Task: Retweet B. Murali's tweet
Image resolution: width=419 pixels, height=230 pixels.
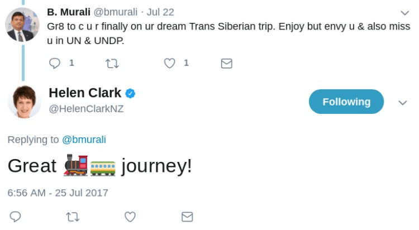Action: click(x=112, y=63)
